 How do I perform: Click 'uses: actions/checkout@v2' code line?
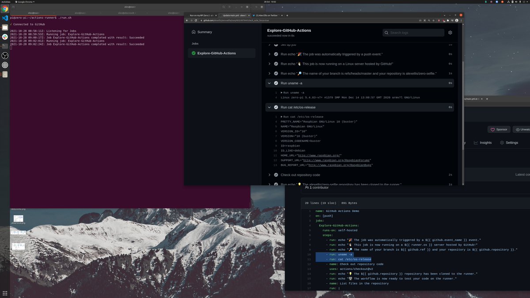[x=351, y=269]
